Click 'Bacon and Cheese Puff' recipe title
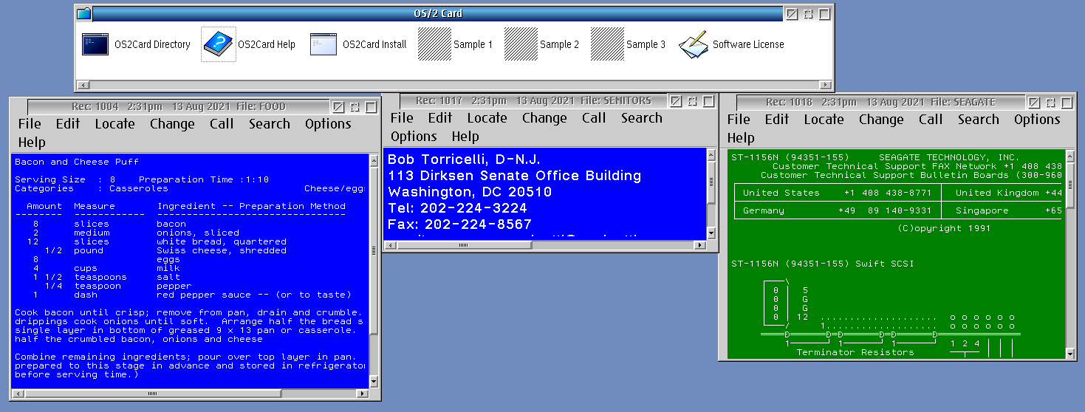Viewport: 1085px width, 412px height. pos(77,162)
